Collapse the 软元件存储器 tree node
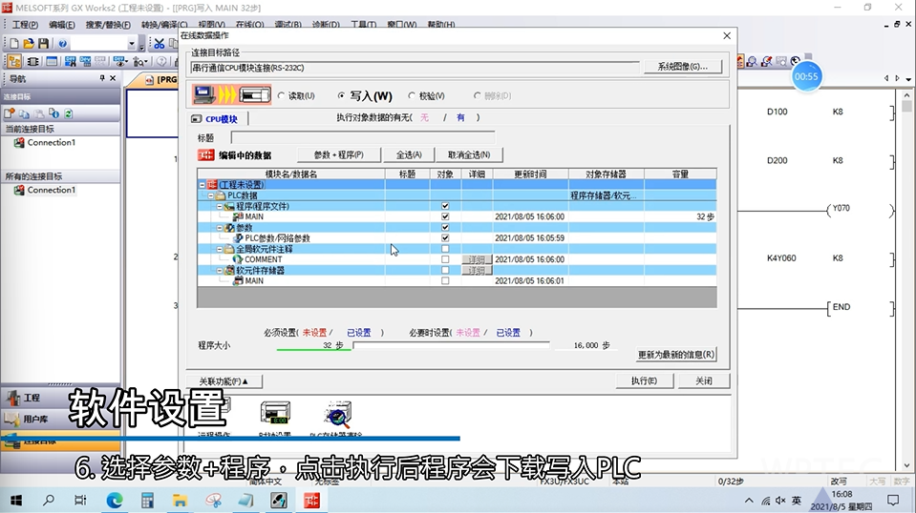Image resolution: width=916 pixels, height=513 pixels. pyautogui.click(x=221, y=271)
